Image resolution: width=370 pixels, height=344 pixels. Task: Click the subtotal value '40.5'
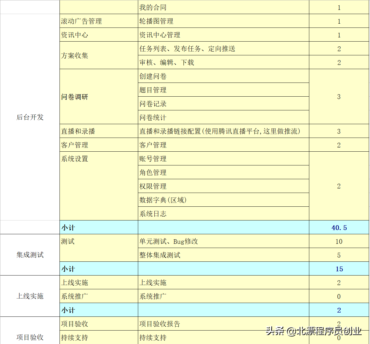pyautogui.click(x=339, y=227)
